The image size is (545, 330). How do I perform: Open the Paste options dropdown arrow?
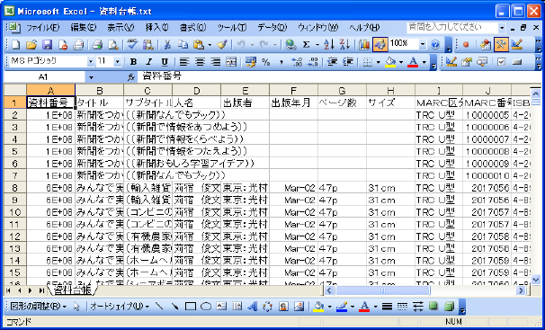click(x=210, y=44)
